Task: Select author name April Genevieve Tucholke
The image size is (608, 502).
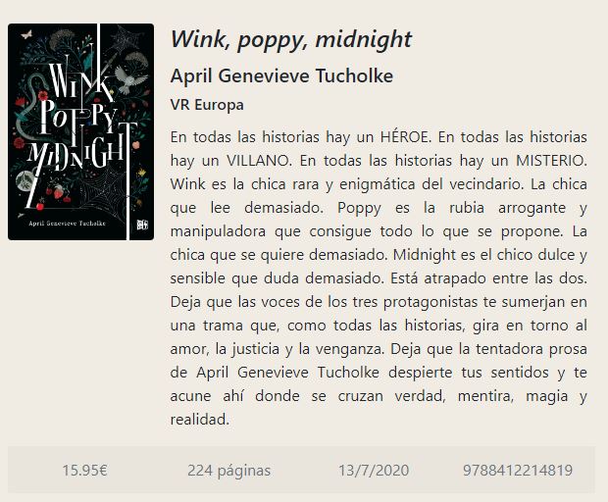Action: [x=281, y=75]
